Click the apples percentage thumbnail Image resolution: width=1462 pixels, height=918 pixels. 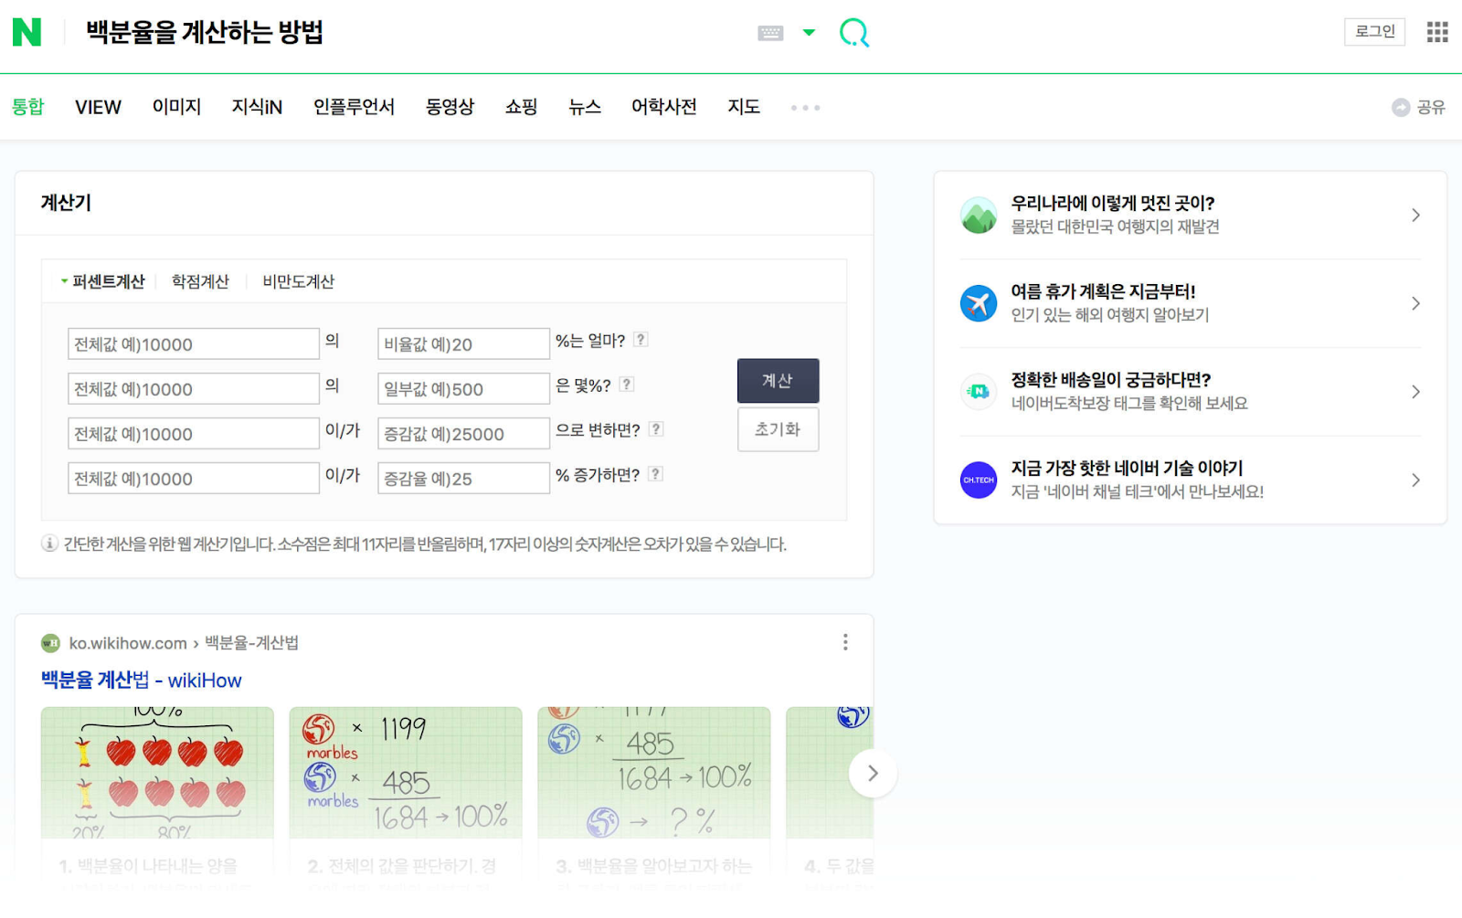tap(157, 773)
